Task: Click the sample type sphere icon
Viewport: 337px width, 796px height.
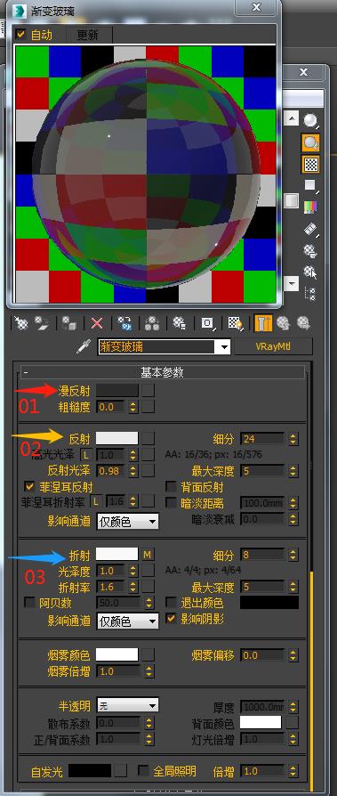Action: pos(310,120)
